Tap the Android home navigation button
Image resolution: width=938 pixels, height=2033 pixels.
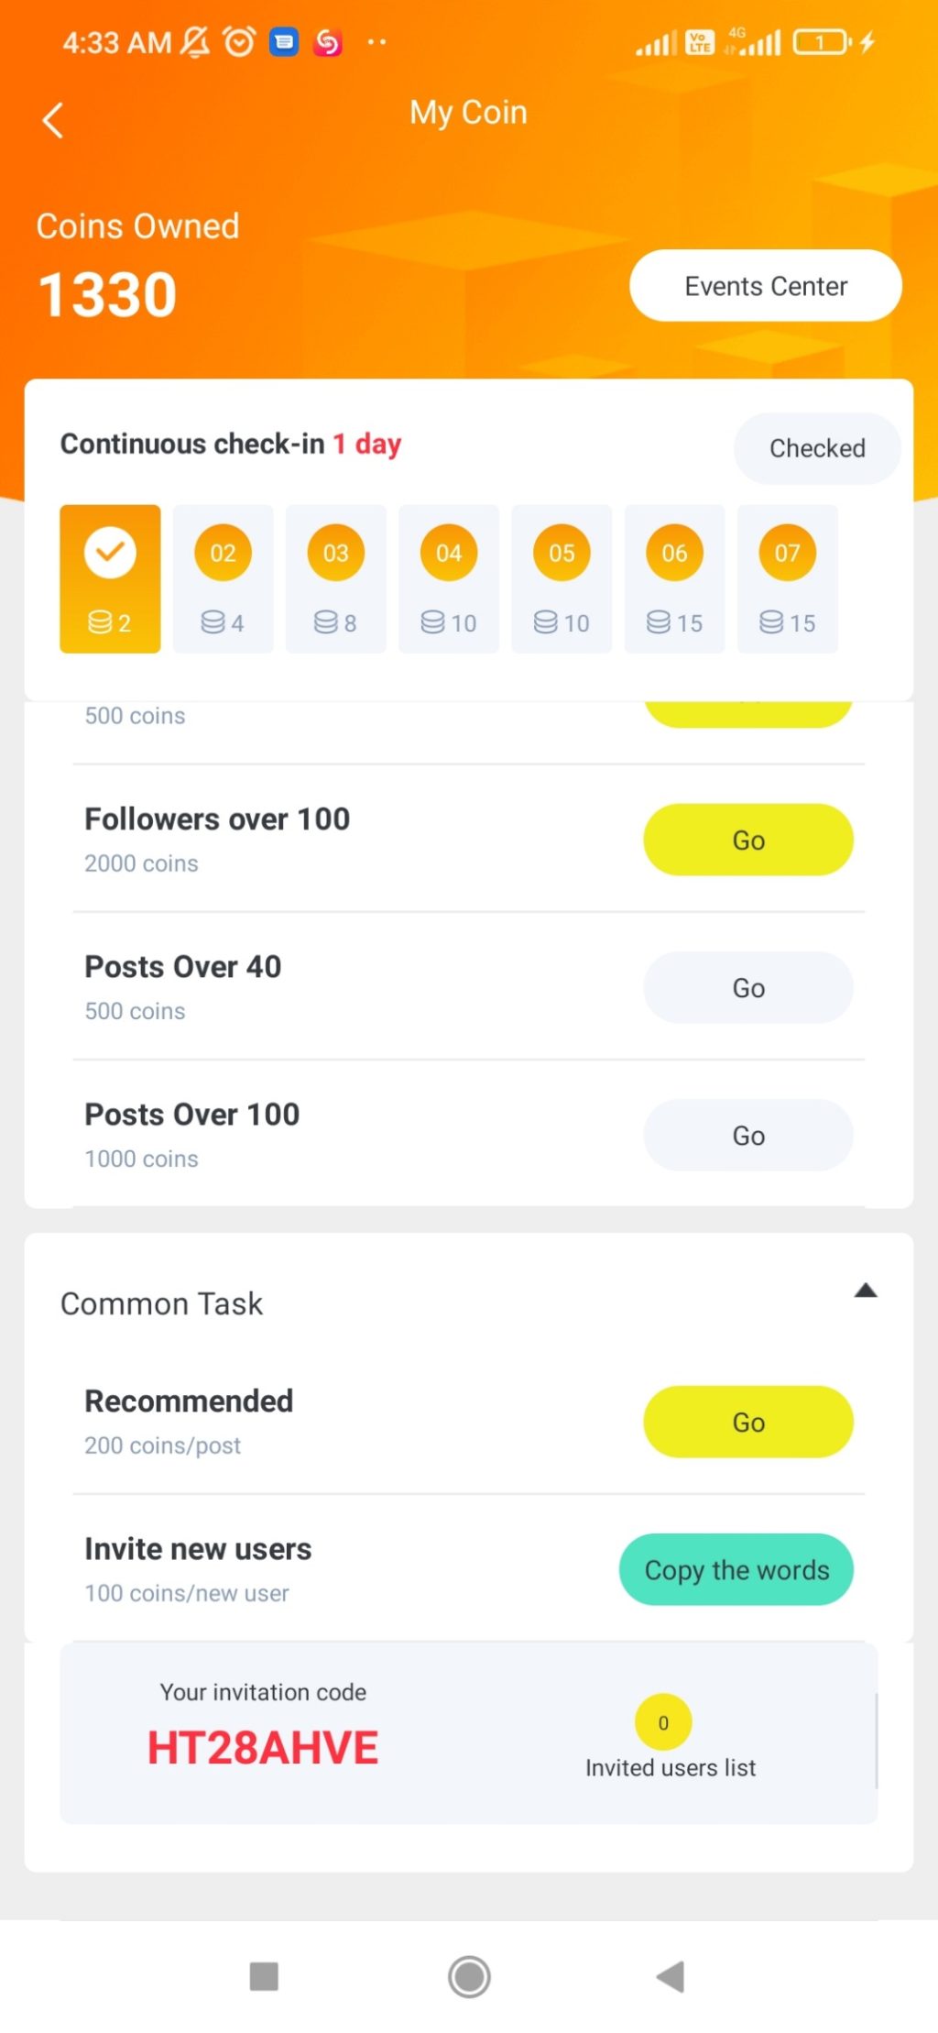click(x=469, y=1976)
